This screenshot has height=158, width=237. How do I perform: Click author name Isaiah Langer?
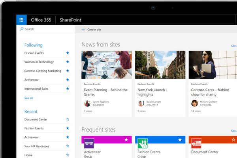154,102
